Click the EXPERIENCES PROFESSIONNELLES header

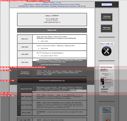[52, 81]
